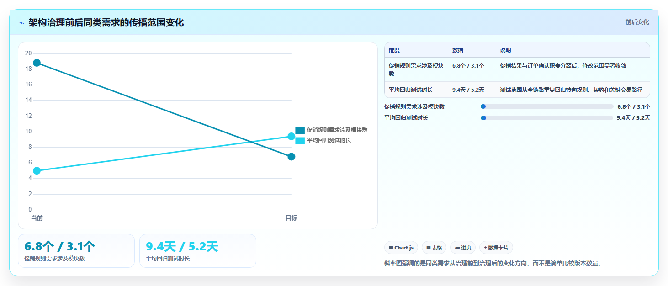The image size is (668, 286).
Task: Open the Chart.js chip
Action: (x=401, y=248)
